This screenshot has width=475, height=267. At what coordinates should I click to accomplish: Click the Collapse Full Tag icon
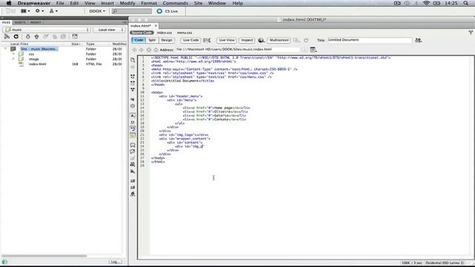coord(133,76)
